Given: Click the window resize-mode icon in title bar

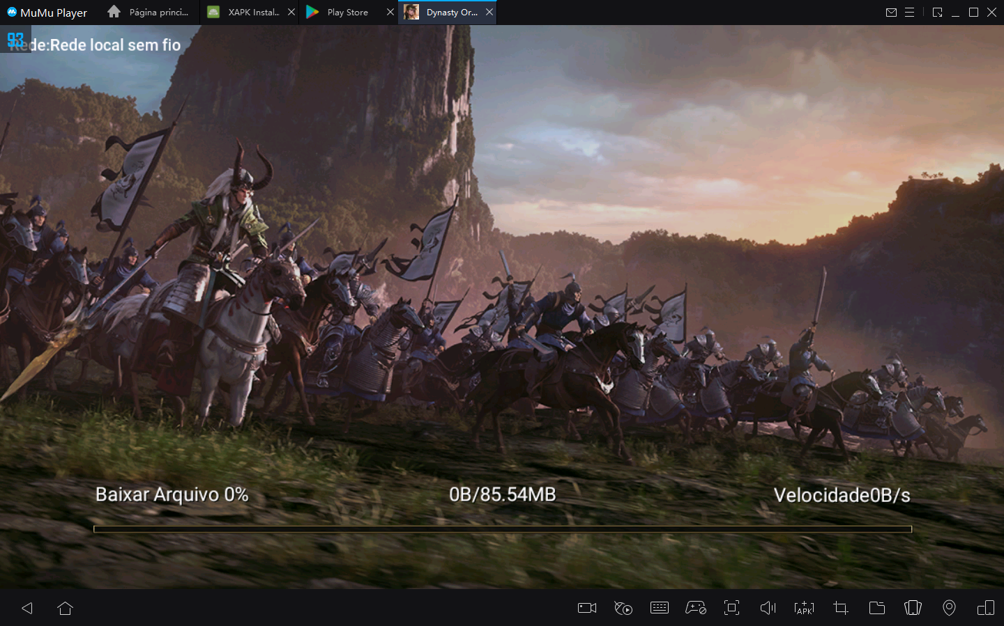Looking at the screenshot, I should [x=937, y=13].
